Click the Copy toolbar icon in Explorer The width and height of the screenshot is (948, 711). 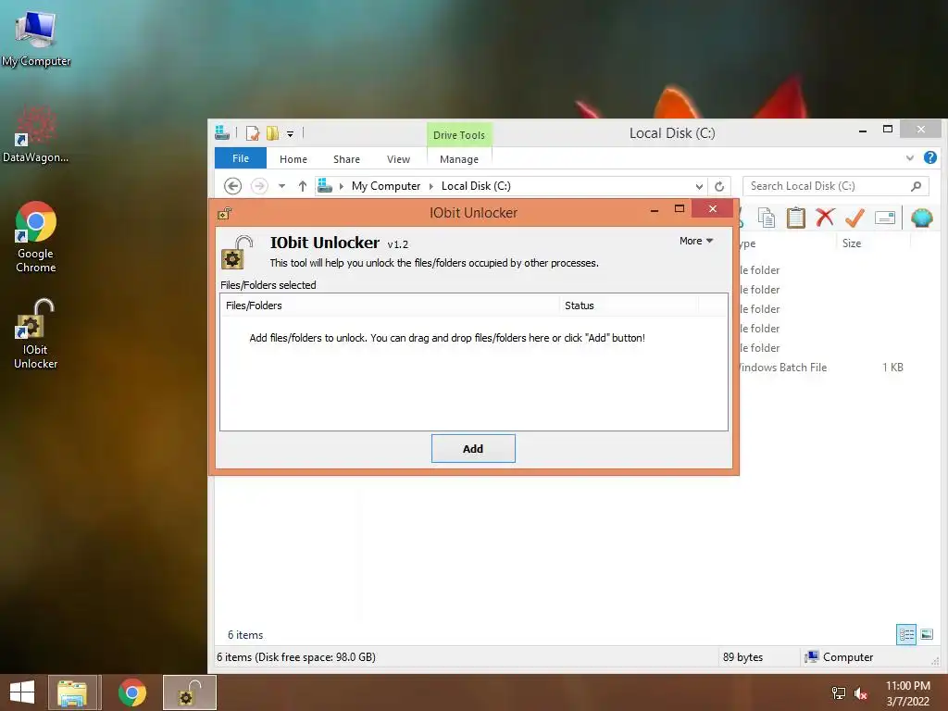767,218
